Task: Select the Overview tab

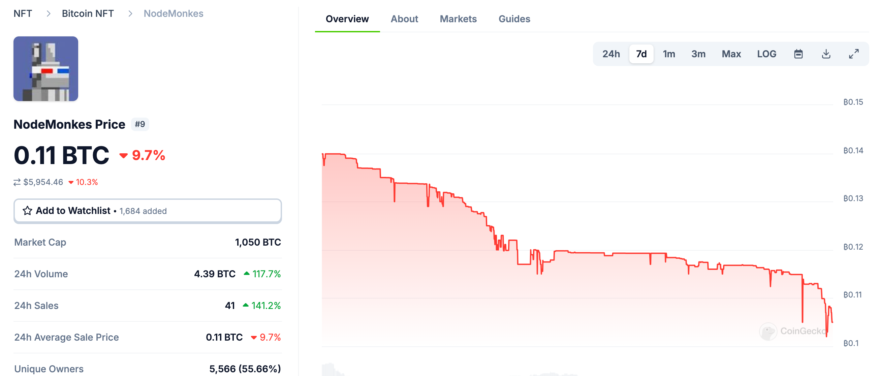Action: click(347, 19)
